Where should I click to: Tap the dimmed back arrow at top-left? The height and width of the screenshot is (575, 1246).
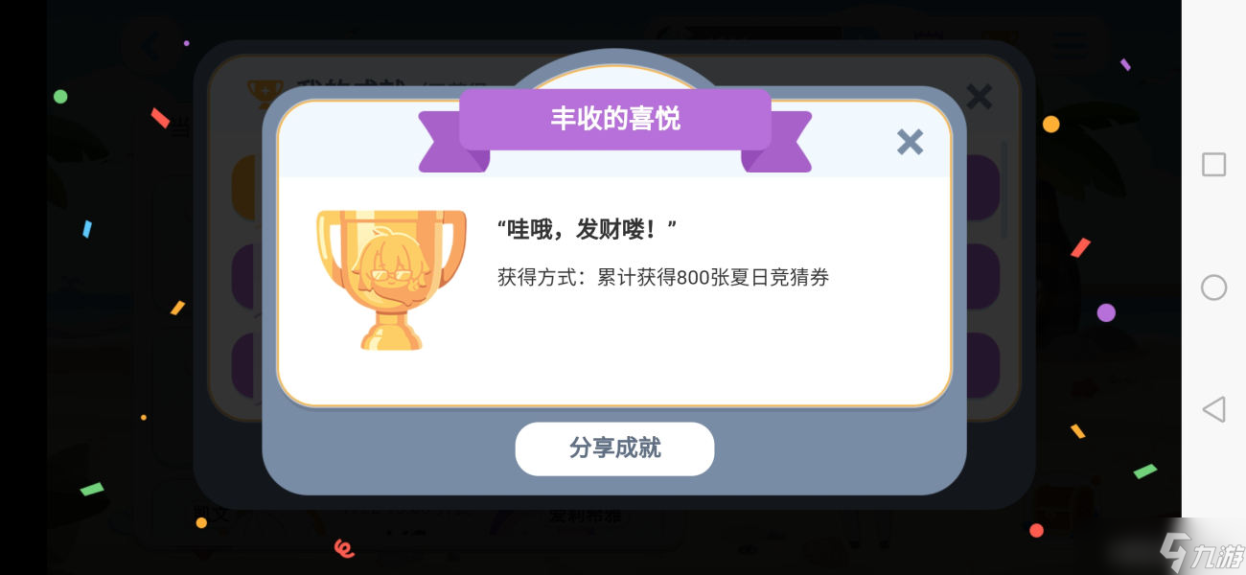[x=150, y=46]
